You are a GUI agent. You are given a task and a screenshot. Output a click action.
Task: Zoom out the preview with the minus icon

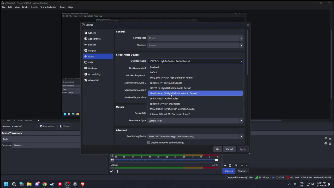(x=3, y=120)
